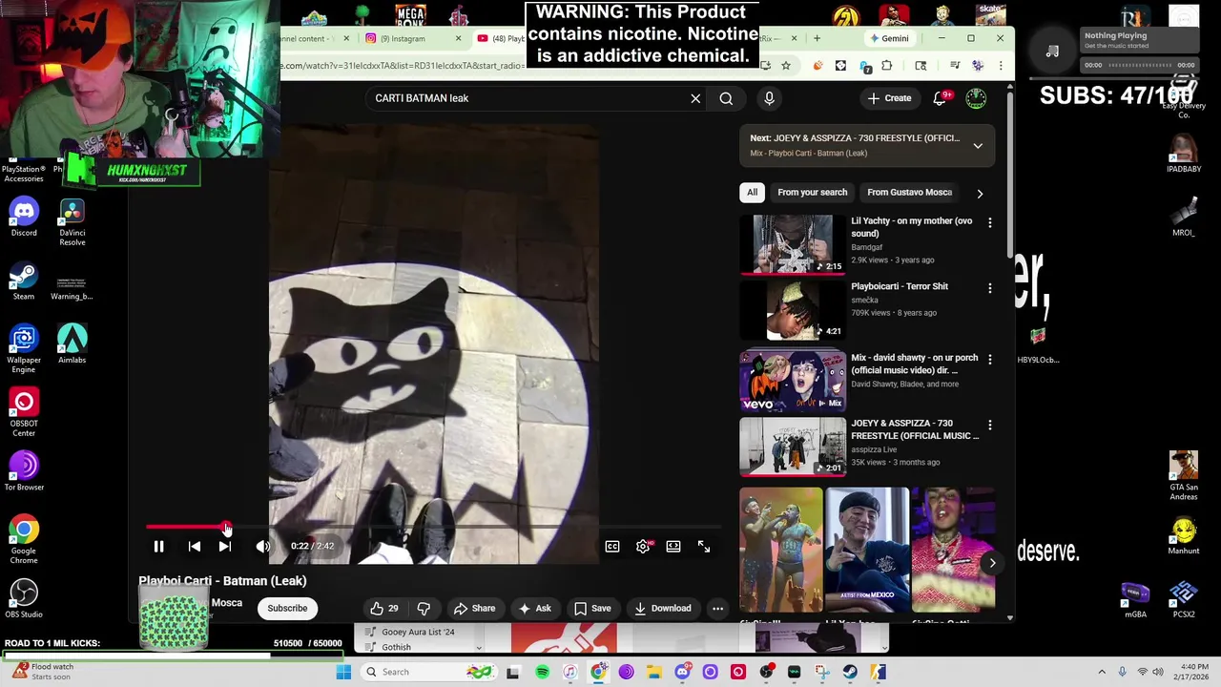Select the All filter chip
The image size is (1221, 687).
752,193
